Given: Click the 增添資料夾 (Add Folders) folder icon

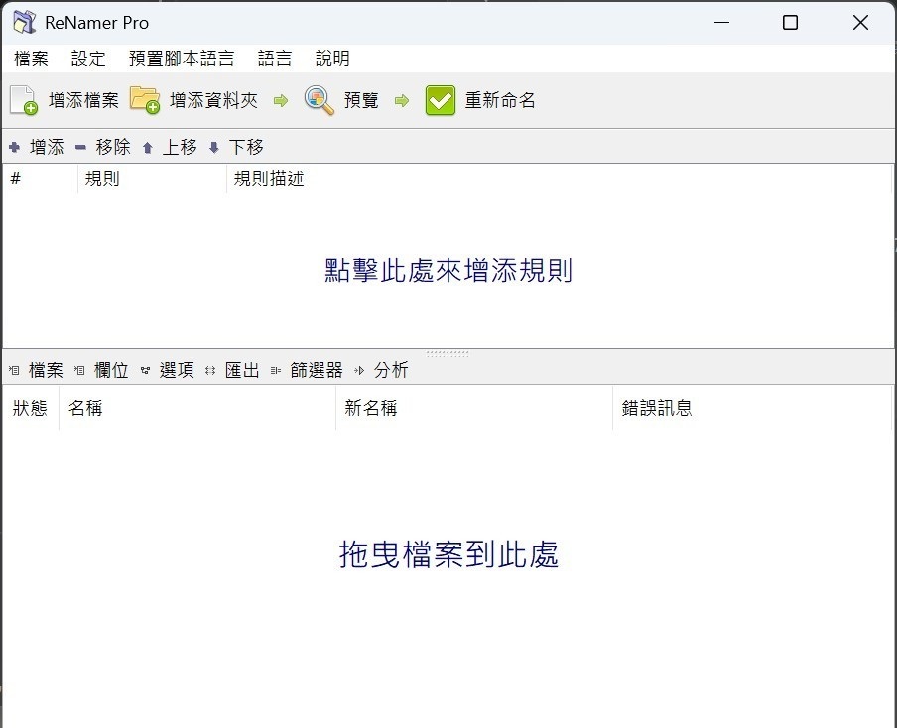Looking at the screenshot, I should click(x=145, y=100).
